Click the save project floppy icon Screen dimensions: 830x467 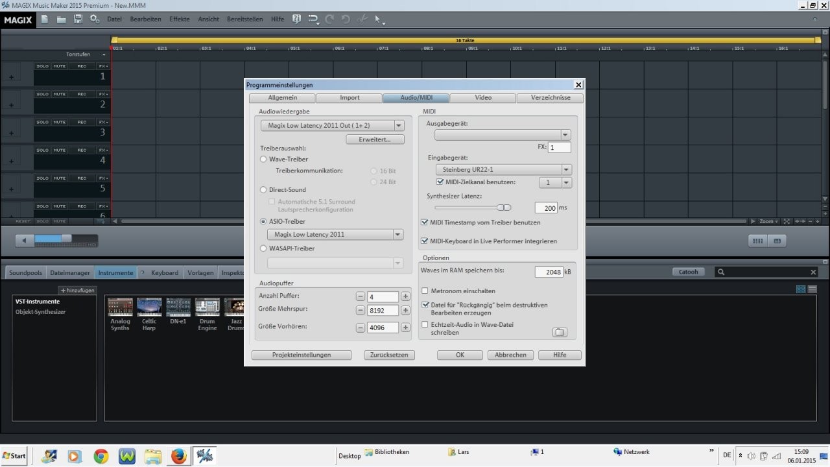(78, 19)
